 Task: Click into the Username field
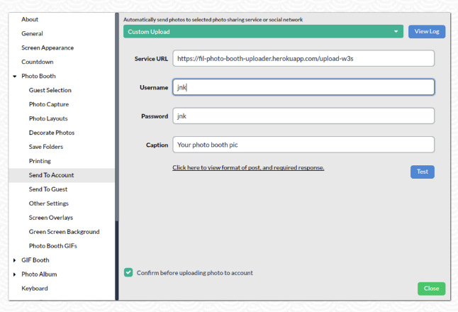[303, 87]
